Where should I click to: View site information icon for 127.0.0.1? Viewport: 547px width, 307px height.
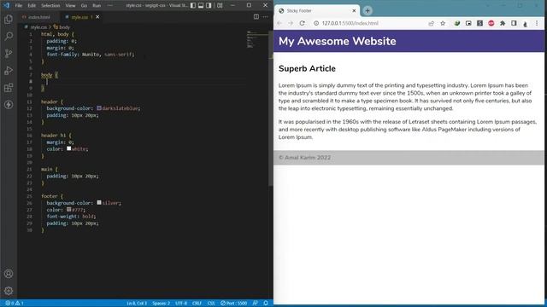(x=316, y=23)
